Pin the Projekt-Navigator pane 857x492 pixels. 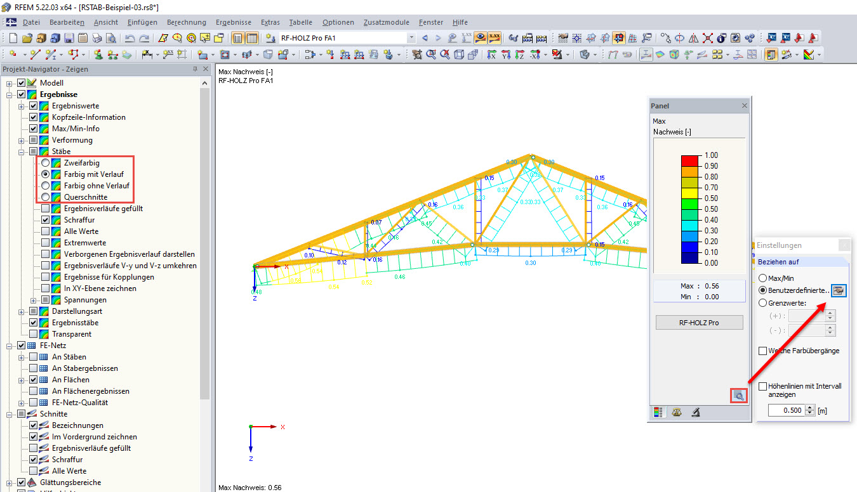click(196, 69)
